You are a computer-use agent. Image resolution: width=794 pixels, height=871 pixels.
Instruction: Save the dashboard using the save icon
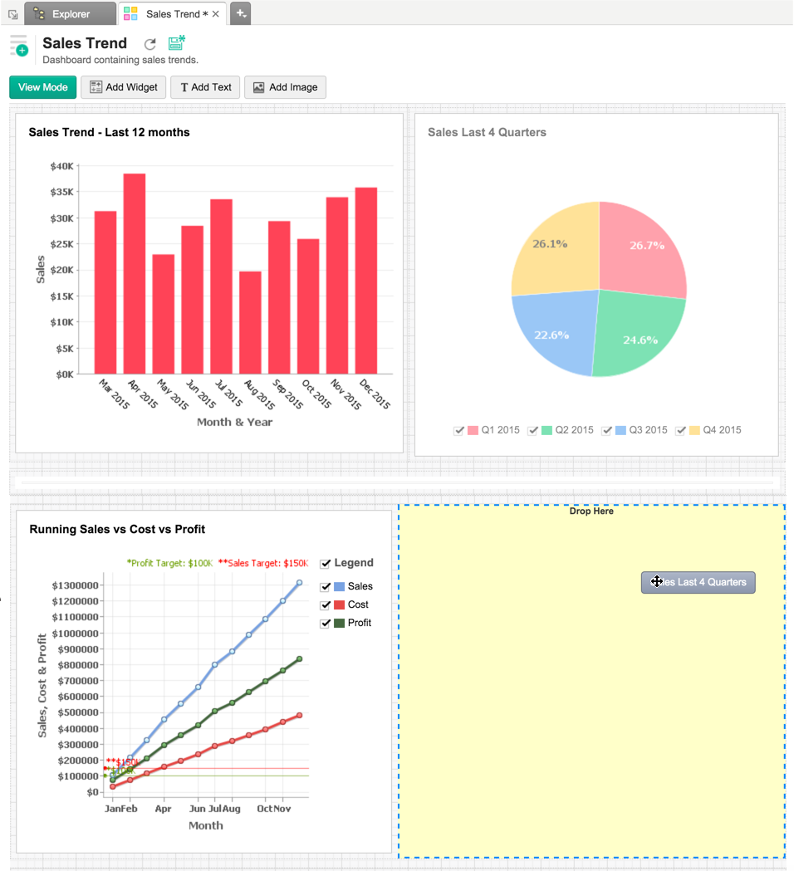pos(175,43)
